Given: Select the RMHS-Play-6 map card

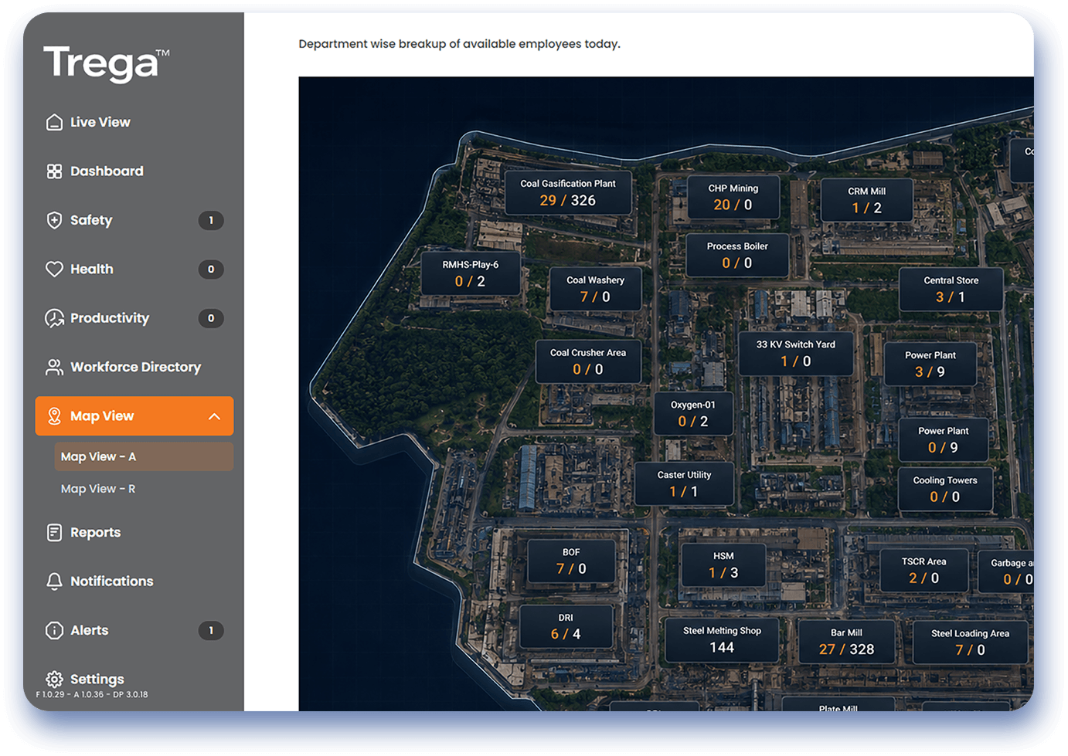Looking at the screenshot, I should (x=470, y=273).
